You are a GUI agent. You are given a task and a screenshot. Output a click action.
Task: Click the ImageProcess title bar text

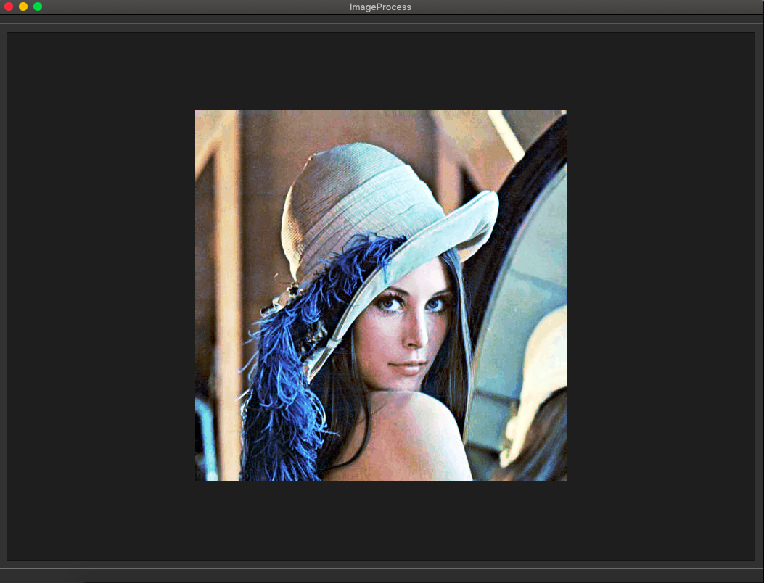380,7
